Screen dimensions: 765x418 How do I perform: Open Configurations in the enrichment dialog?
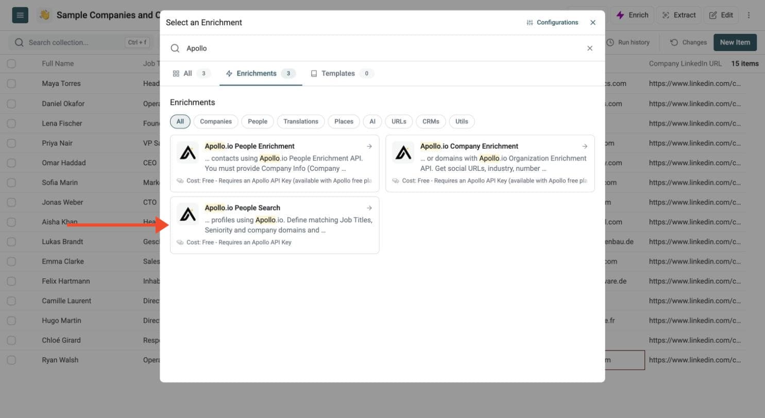[552, 23]
